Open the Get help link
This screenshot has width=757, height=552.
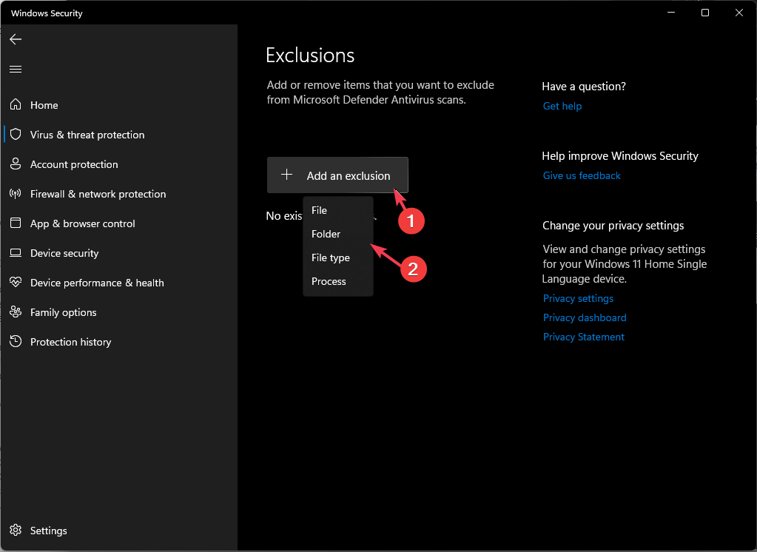point(562,107)
